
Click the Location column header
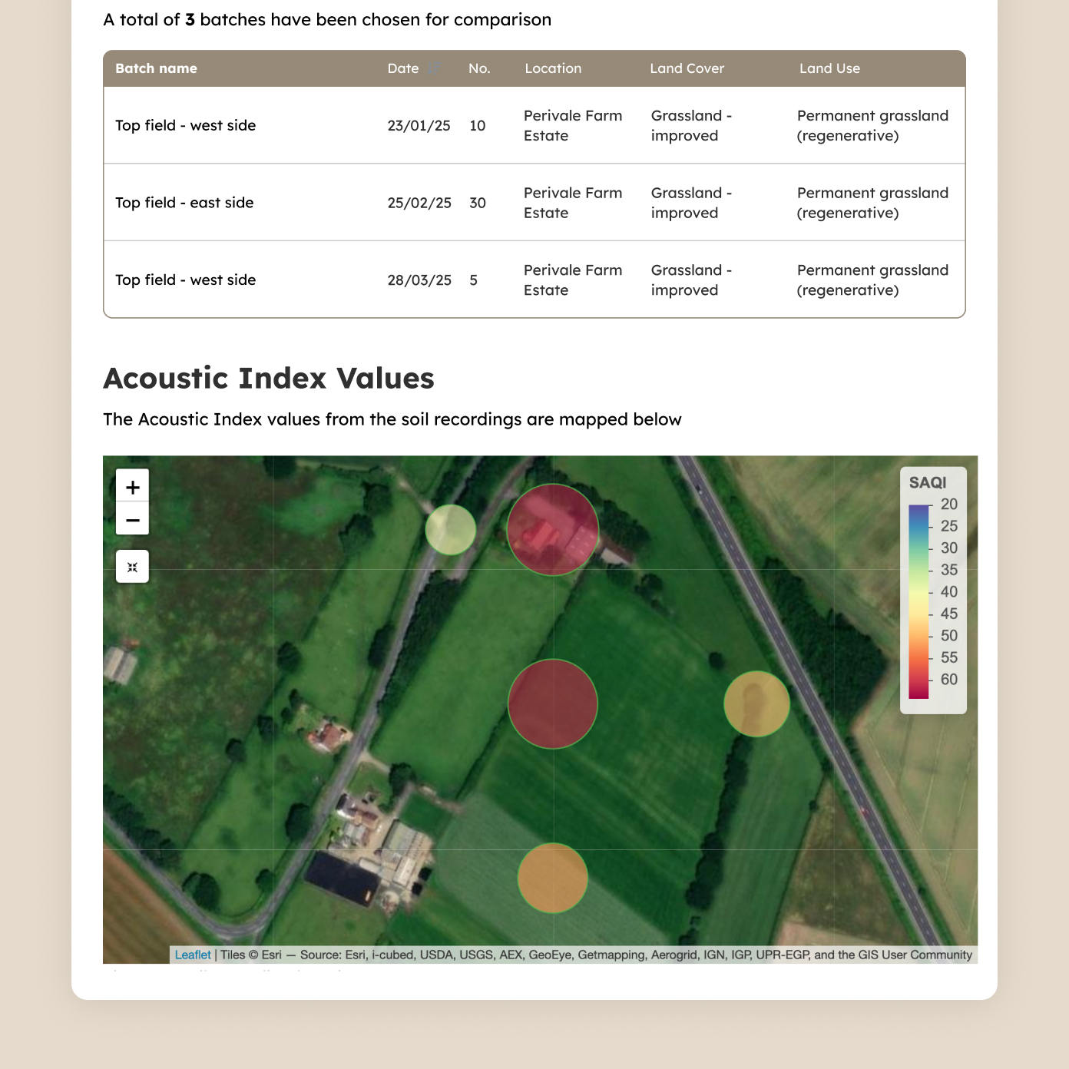coord(553,68)
